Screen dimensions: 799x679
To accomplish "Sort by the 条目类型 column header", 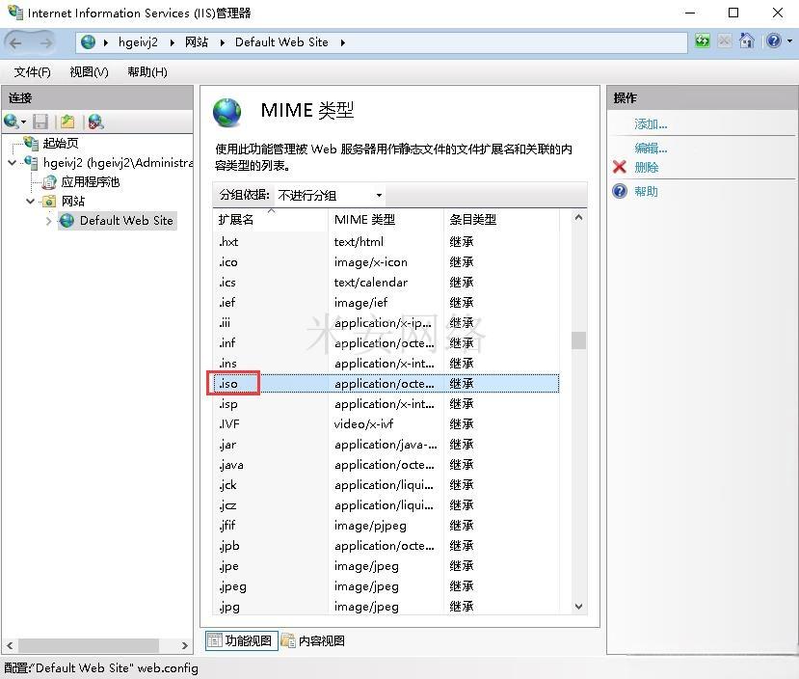I will coord(501,220).
